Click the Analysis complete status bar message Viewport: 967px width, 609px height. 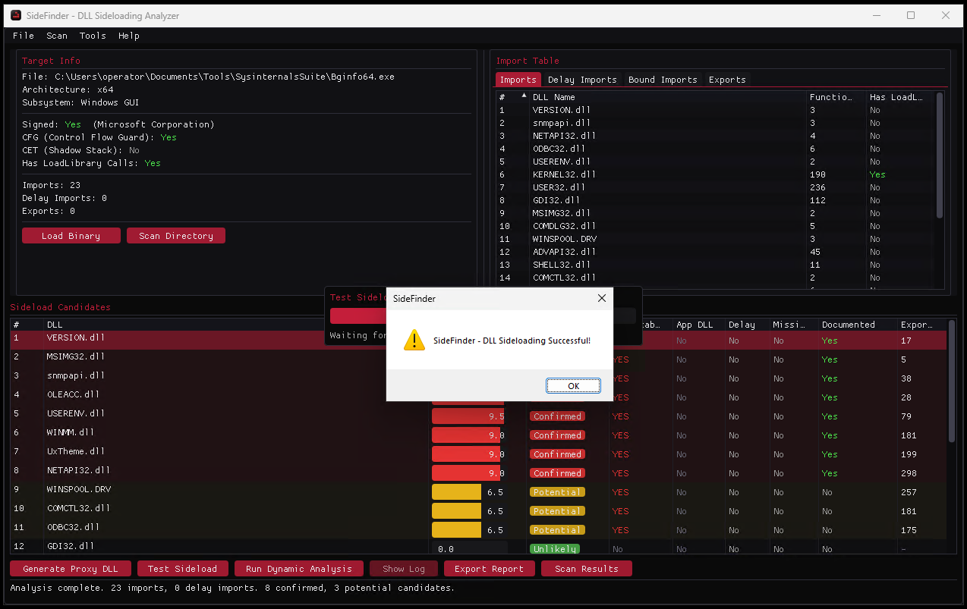[232, 588]
